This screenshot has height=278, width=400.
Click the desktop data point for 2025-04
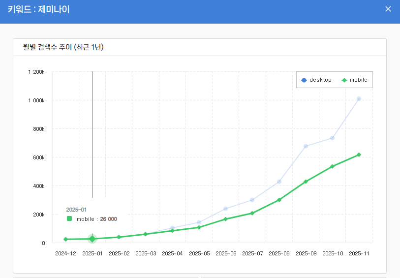173,228
